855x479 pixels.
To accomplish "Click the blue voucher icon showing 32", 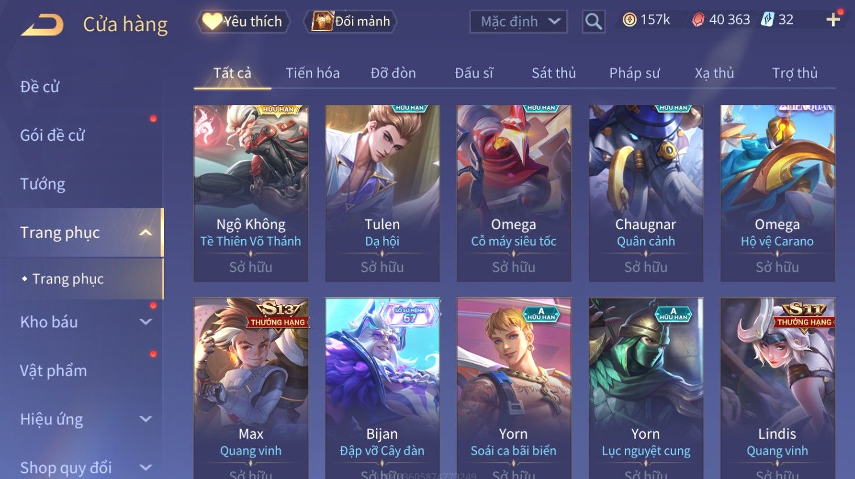I will click(x=768, y=20).
